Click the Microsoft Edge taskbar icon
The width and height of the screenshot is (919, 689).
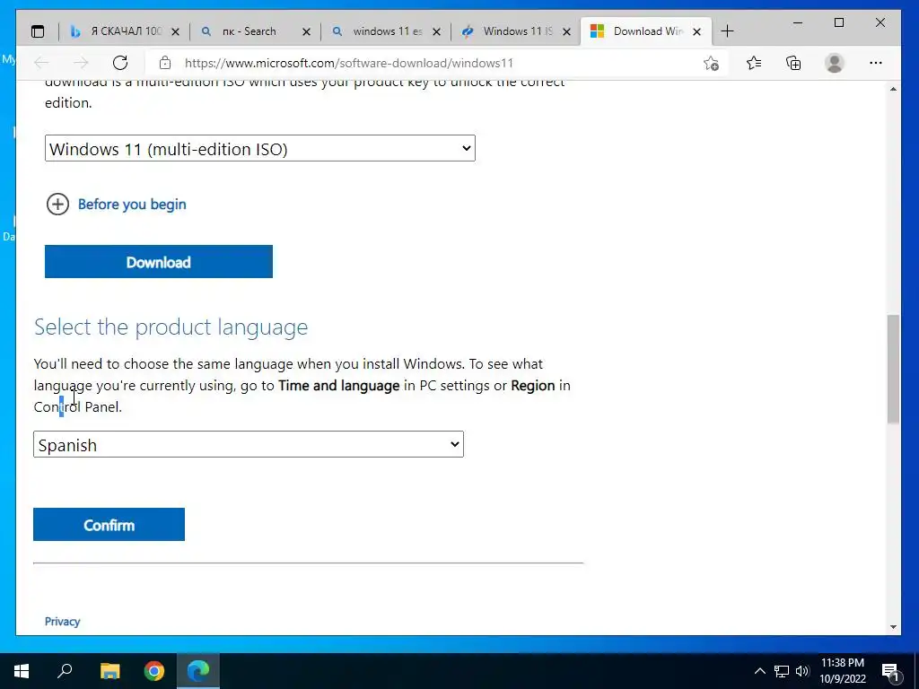pyautogui.click(x=198, y=671)
